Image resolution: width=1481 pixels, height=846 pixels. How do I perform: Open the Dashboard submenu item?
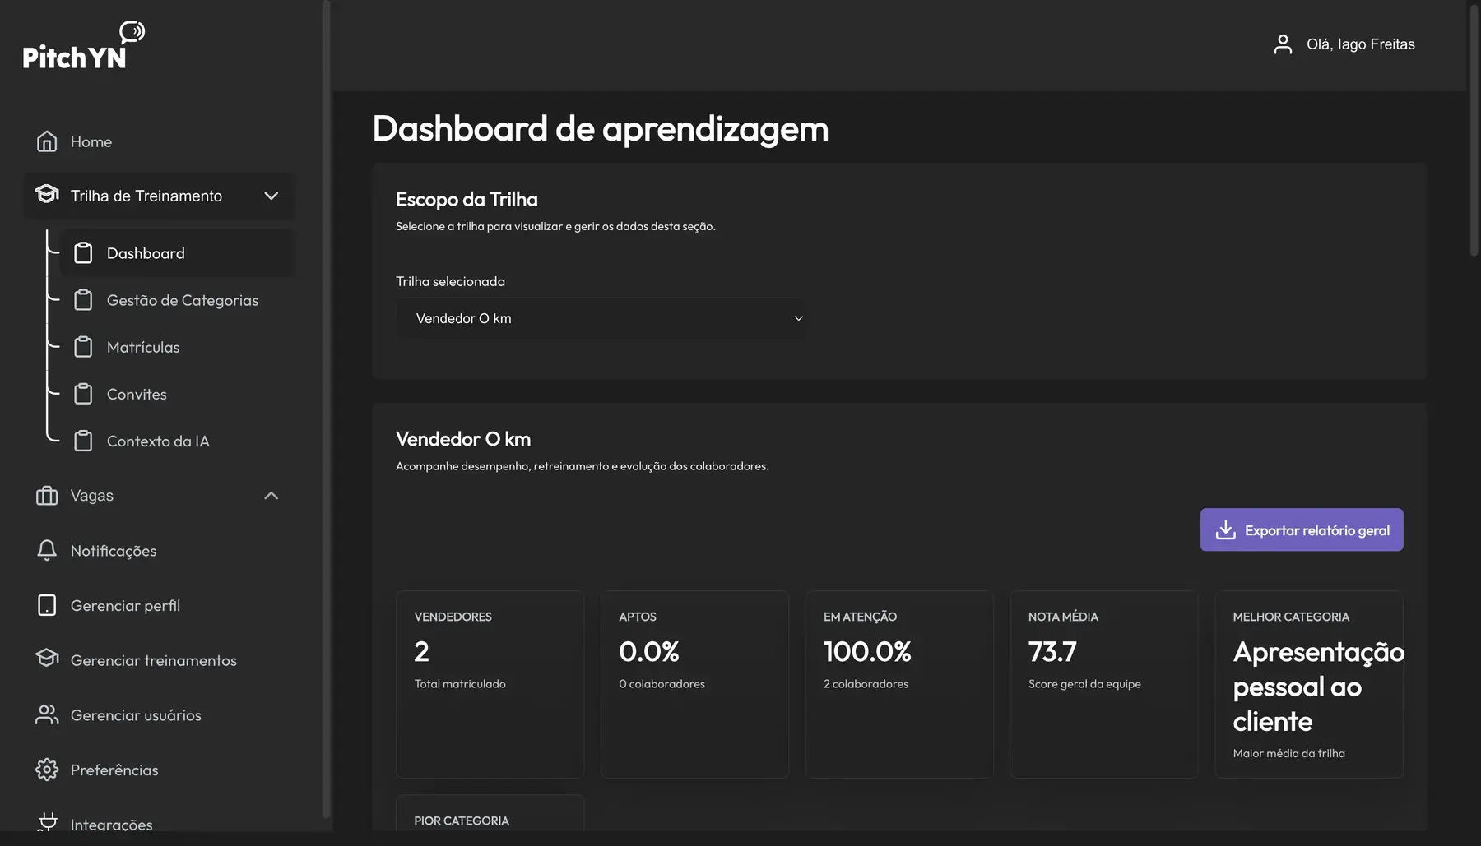[x=177, y=253]
